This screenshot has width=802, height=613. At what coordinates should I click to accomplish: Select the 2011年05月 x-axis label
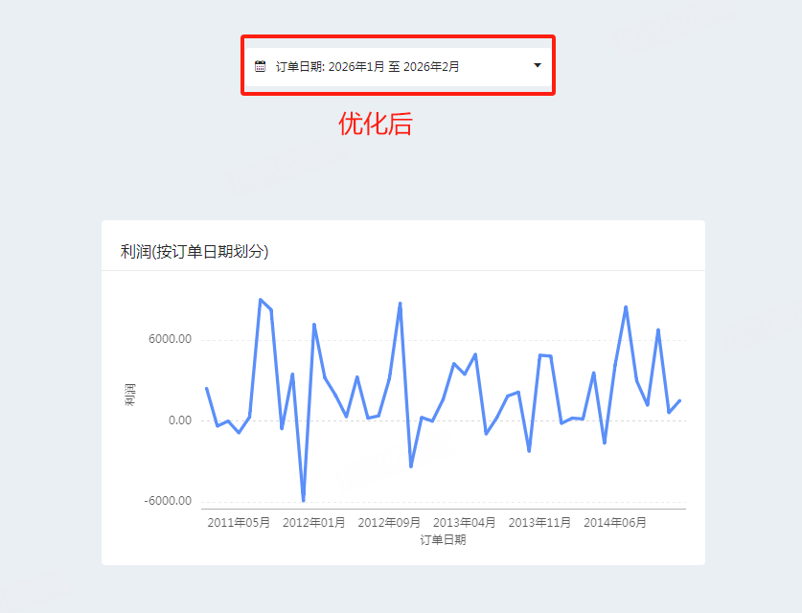pyautogui.click(x=239, y=523)
